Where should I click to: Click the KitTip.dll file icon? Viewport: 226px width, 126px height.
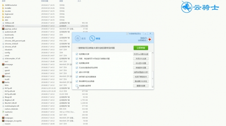pos(3,88)
